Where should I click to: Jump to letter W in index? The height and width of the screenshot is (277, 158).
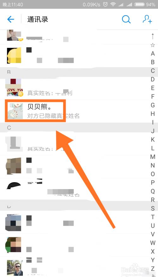coord(153,243)
